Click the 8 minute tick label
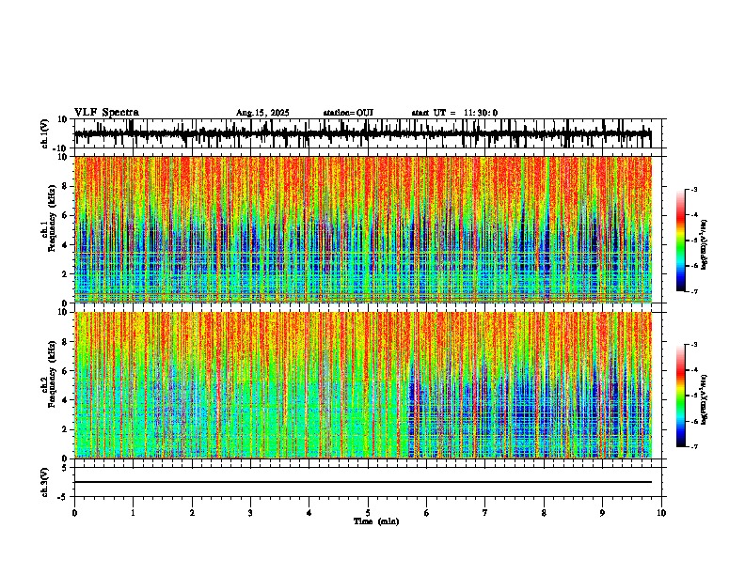This screenshot has height=575, width=745. point(544,513)
